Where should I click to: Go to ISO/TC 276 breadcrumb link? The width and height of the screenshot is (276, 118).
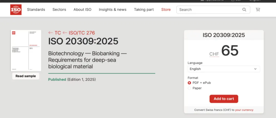tap(79, 33)
